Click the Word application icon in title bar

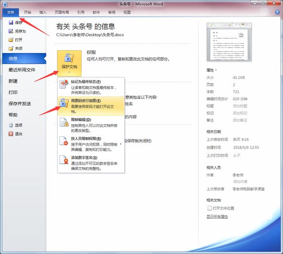pyautogui.click(x=5, y=4)
